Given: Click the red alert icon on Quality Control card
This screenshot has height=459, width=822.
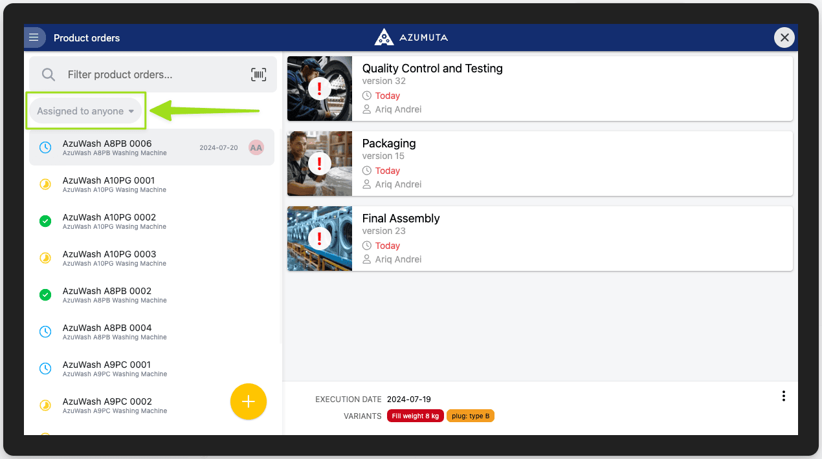Looking at the screenshot, I should pyautogui.click(x=319, y=89).
